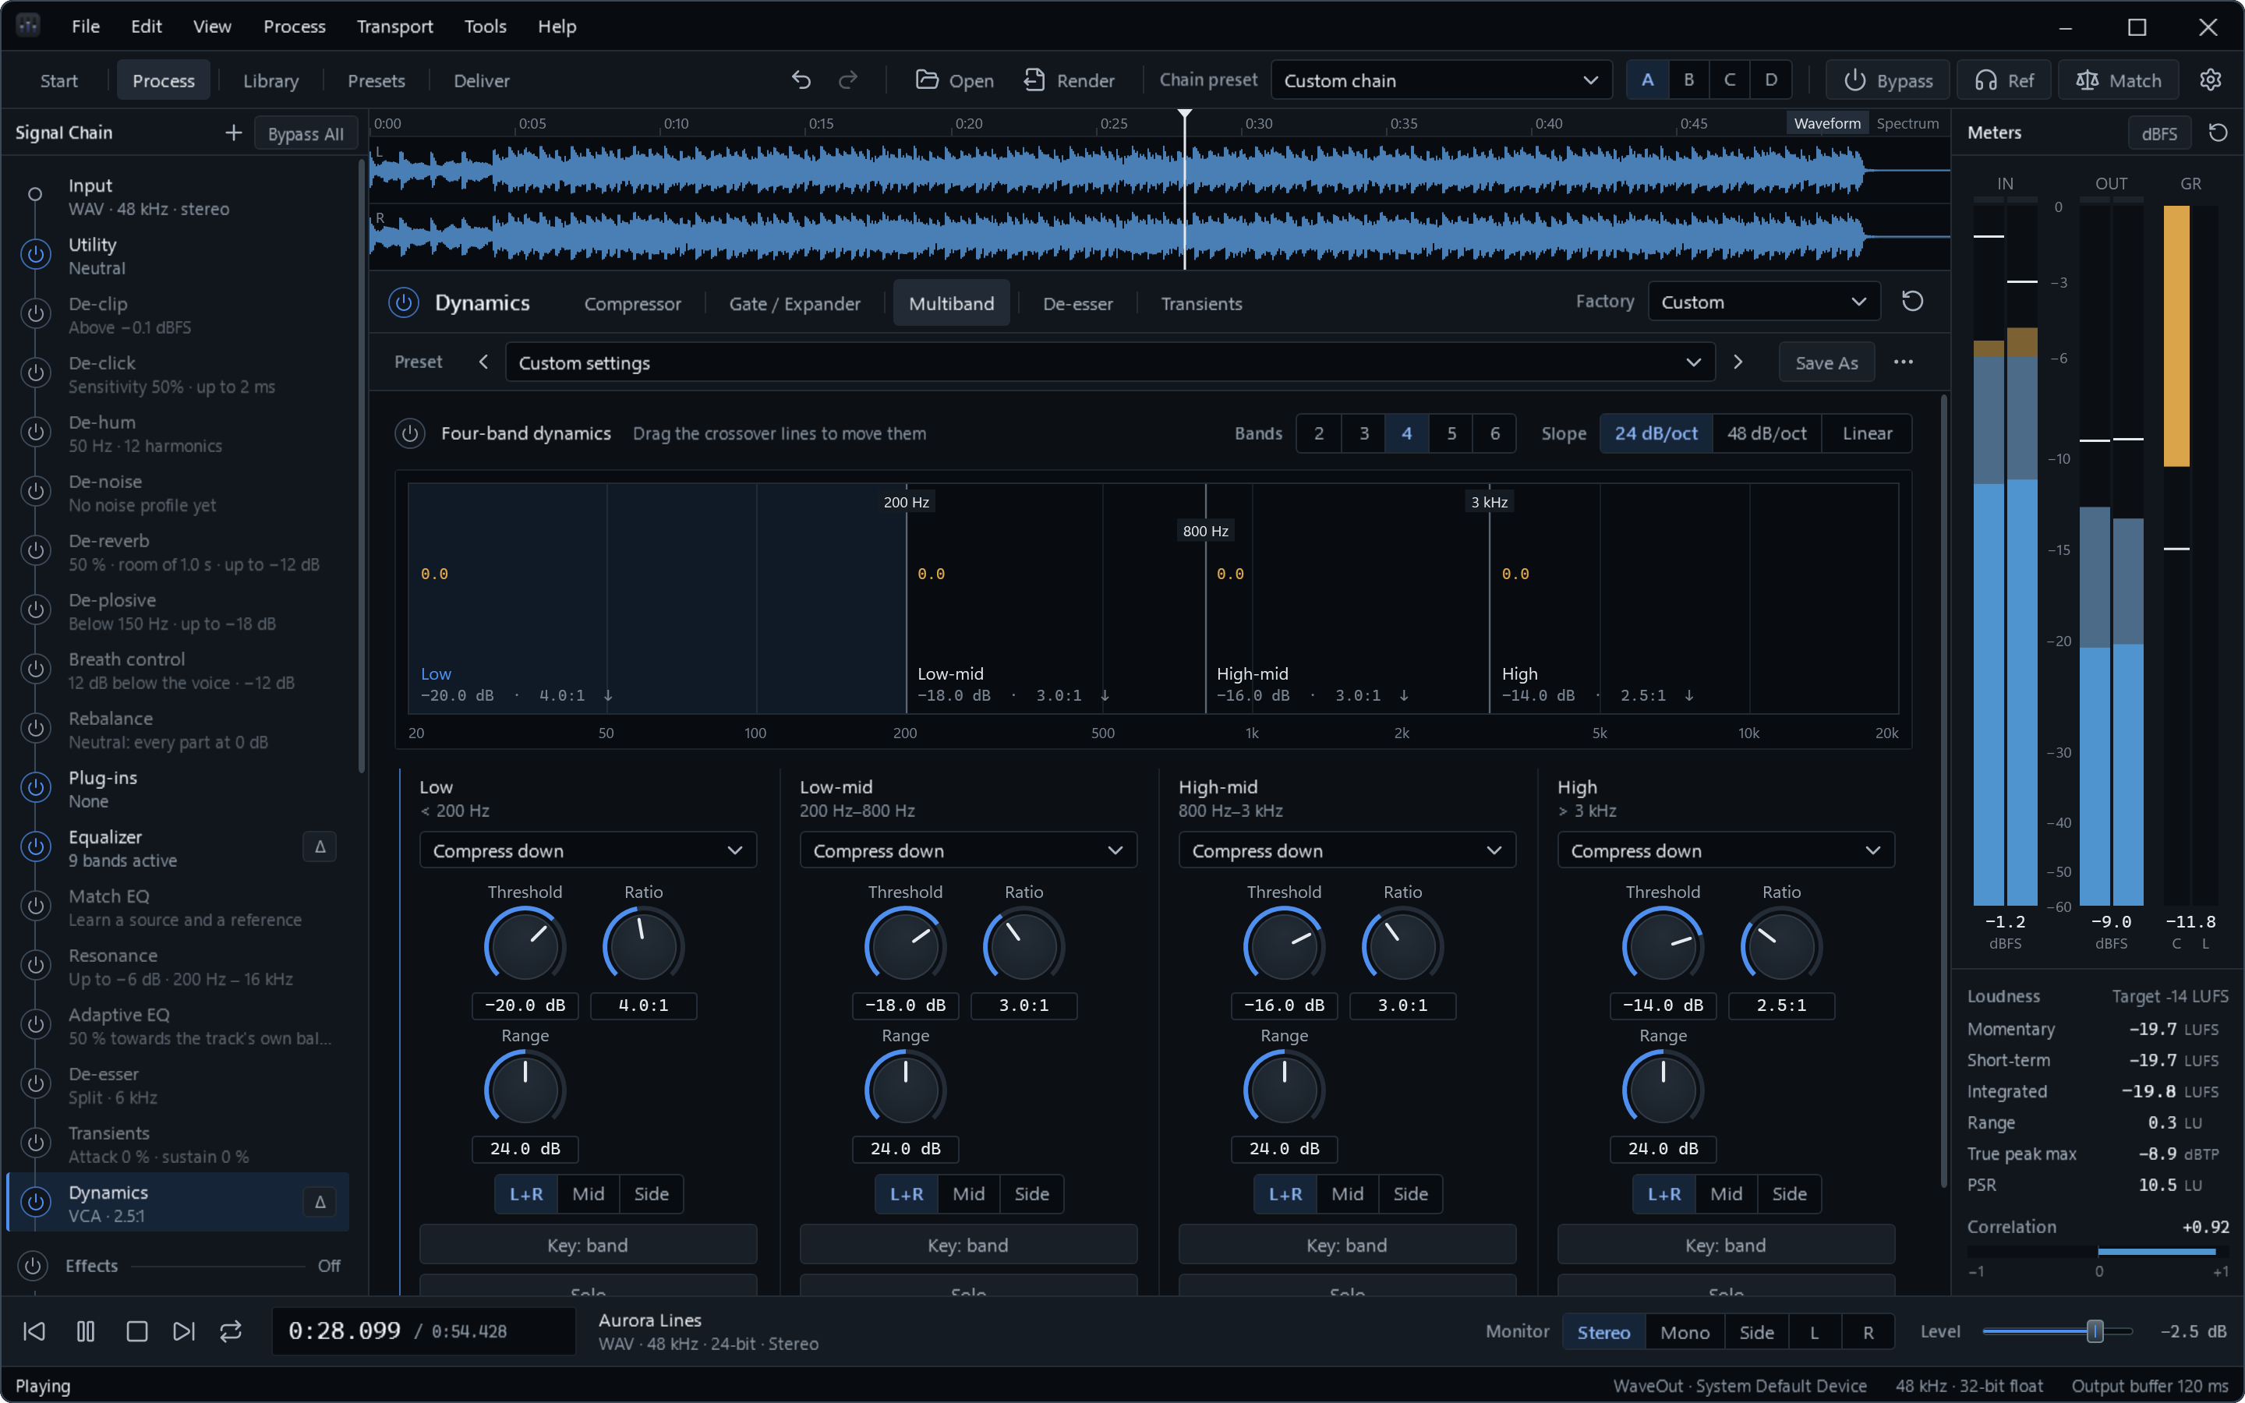Enable the Effects section power
The image size is (2245, 1403).
point(33,1266)
